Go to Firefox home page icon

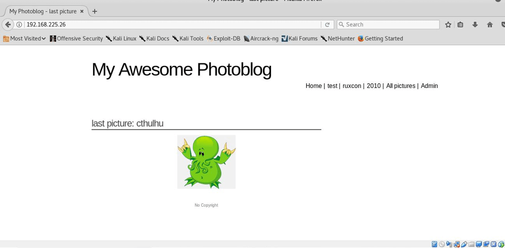[490, 25]
